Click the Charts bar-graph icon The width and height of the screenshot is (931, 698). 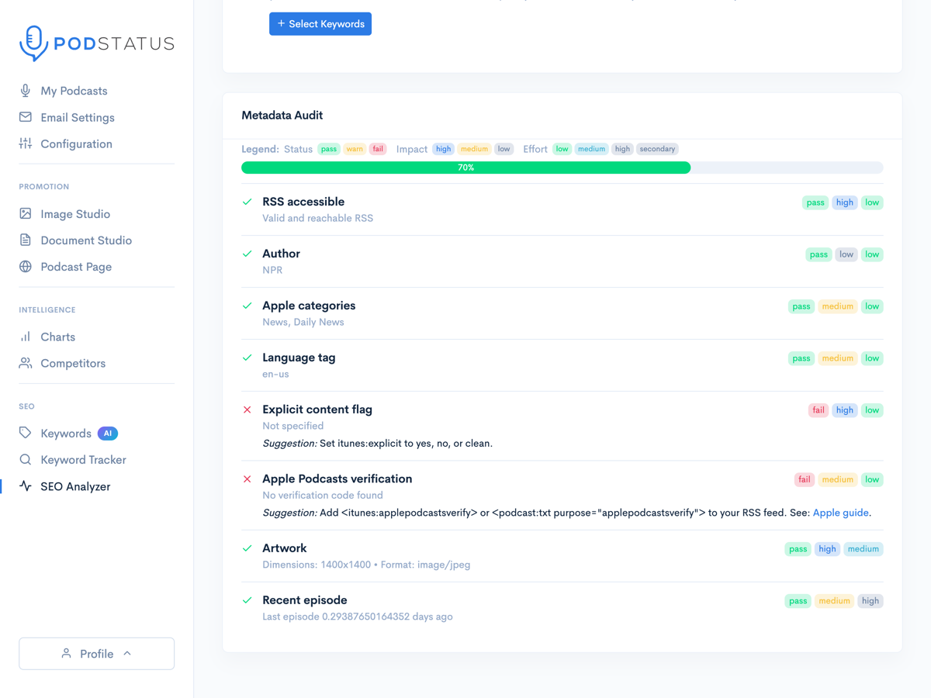coord(25,337)
